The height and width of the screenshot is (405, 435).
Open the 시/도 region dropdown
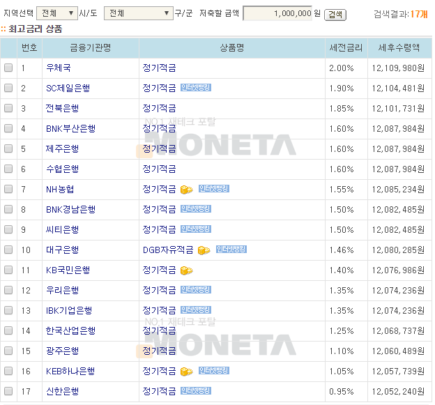coord(57,13)
